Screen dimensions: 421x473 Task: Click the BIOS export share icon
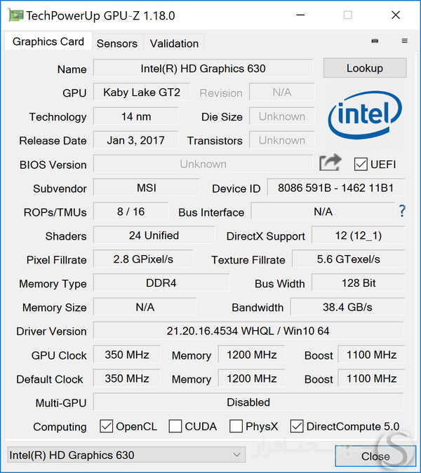330,163
